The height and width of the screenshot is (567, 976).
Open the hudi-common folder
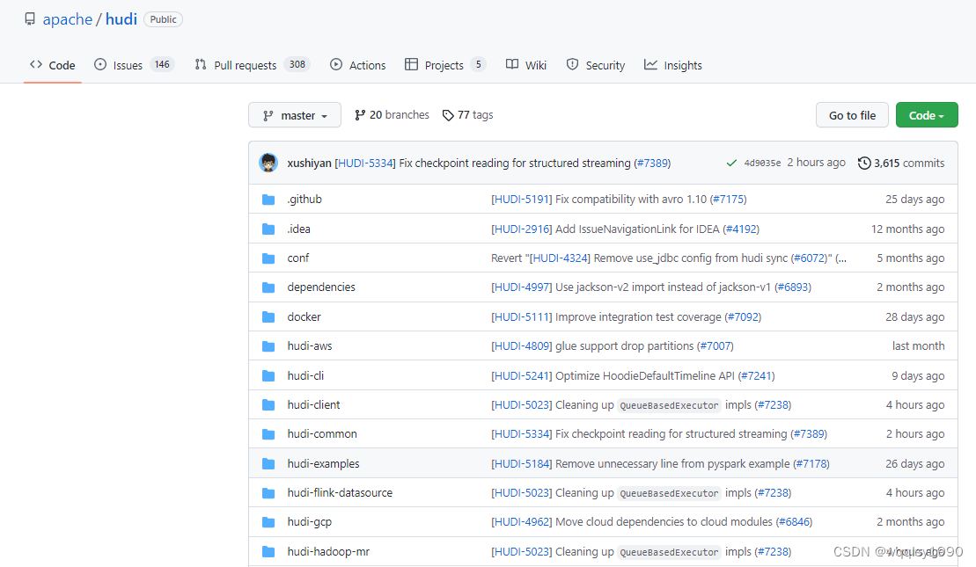[322, 434]
